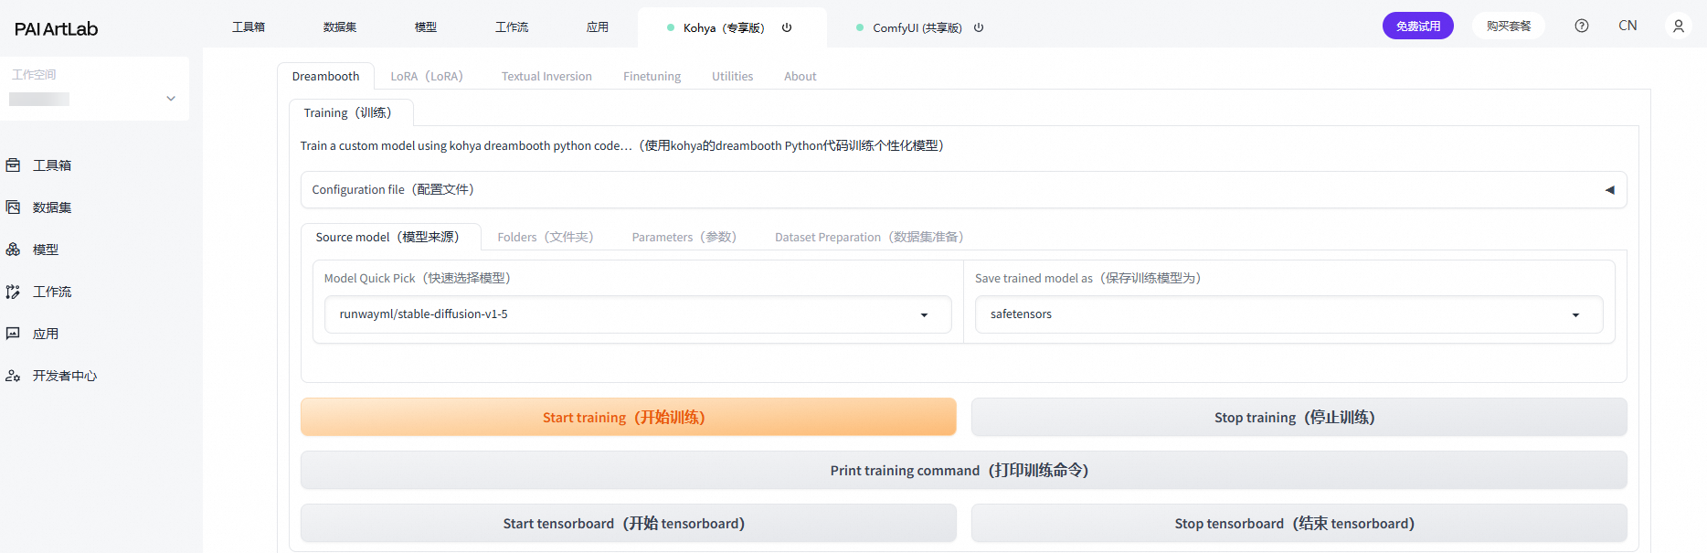
Task: Switch to the Dataset Preparation tab
Action: point(869,238)
